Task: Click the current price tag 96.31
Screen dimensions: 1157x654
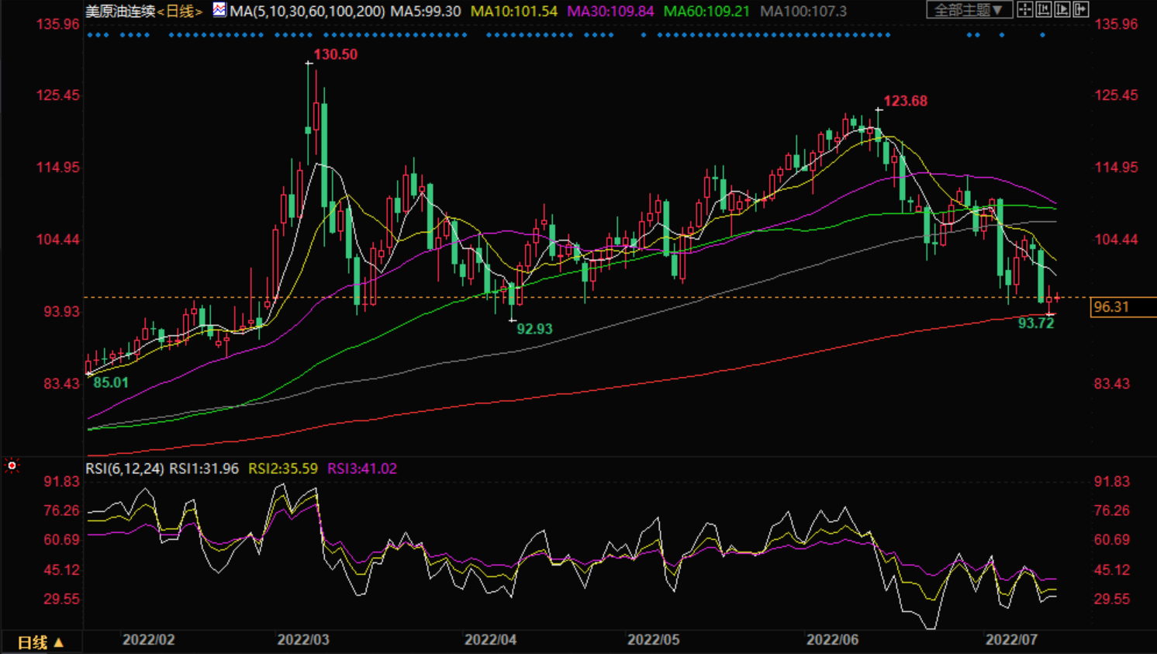Action: click(1111, 307)
